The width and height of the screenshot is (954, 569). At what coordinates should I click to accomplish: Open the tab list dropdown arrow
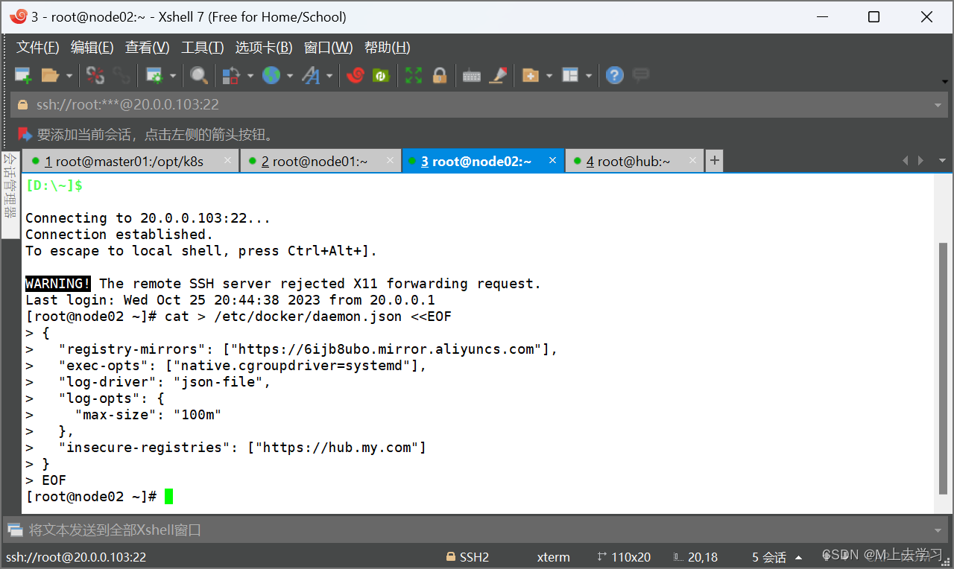(x=942, y=161)
